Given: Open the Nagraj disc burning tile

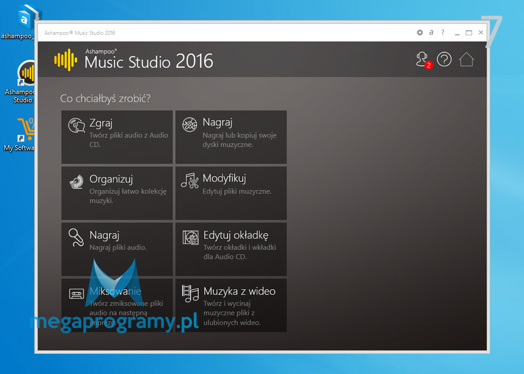Looking at the screenshot, I should (231, 137).
